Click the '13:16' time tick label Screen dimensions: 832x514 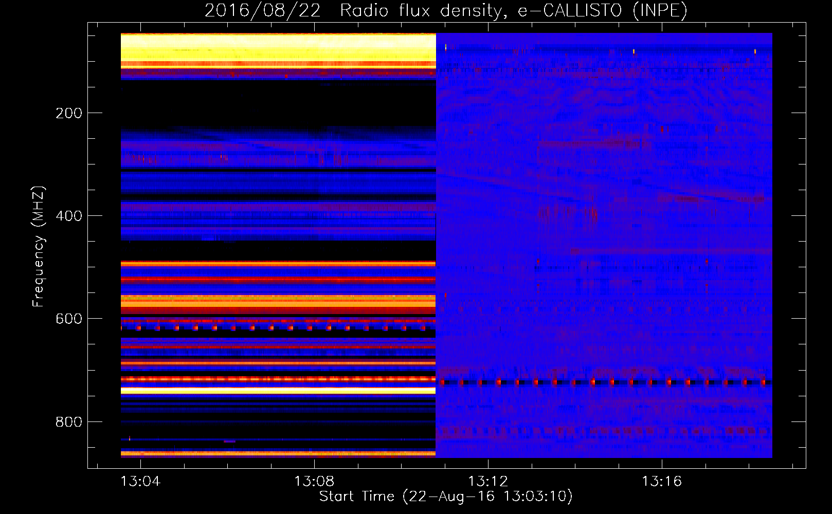pos(662,481)
